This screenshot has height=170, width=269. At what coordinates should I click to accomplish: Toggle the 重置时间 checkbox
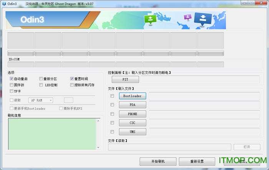pyautogui.click(x=72, y=79)
